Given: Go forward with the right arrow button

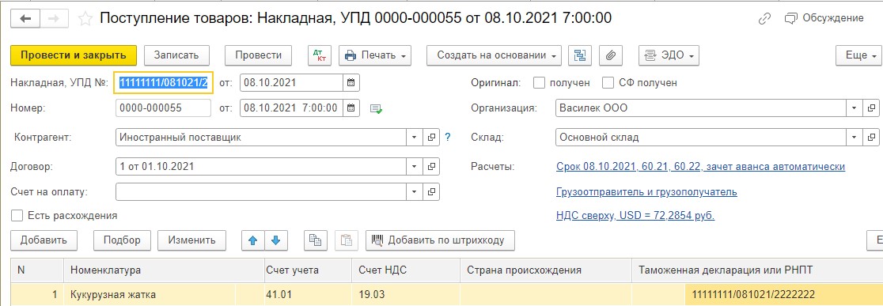Looking at the screenshot, I should [x=55, y=18].
